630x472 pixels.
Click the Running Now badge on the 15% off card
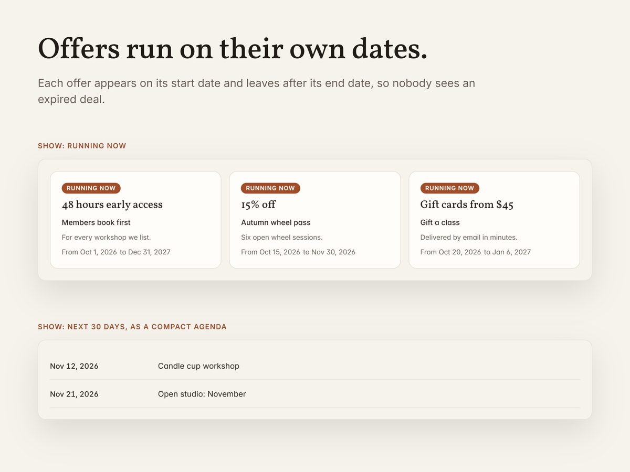(270, 188)
